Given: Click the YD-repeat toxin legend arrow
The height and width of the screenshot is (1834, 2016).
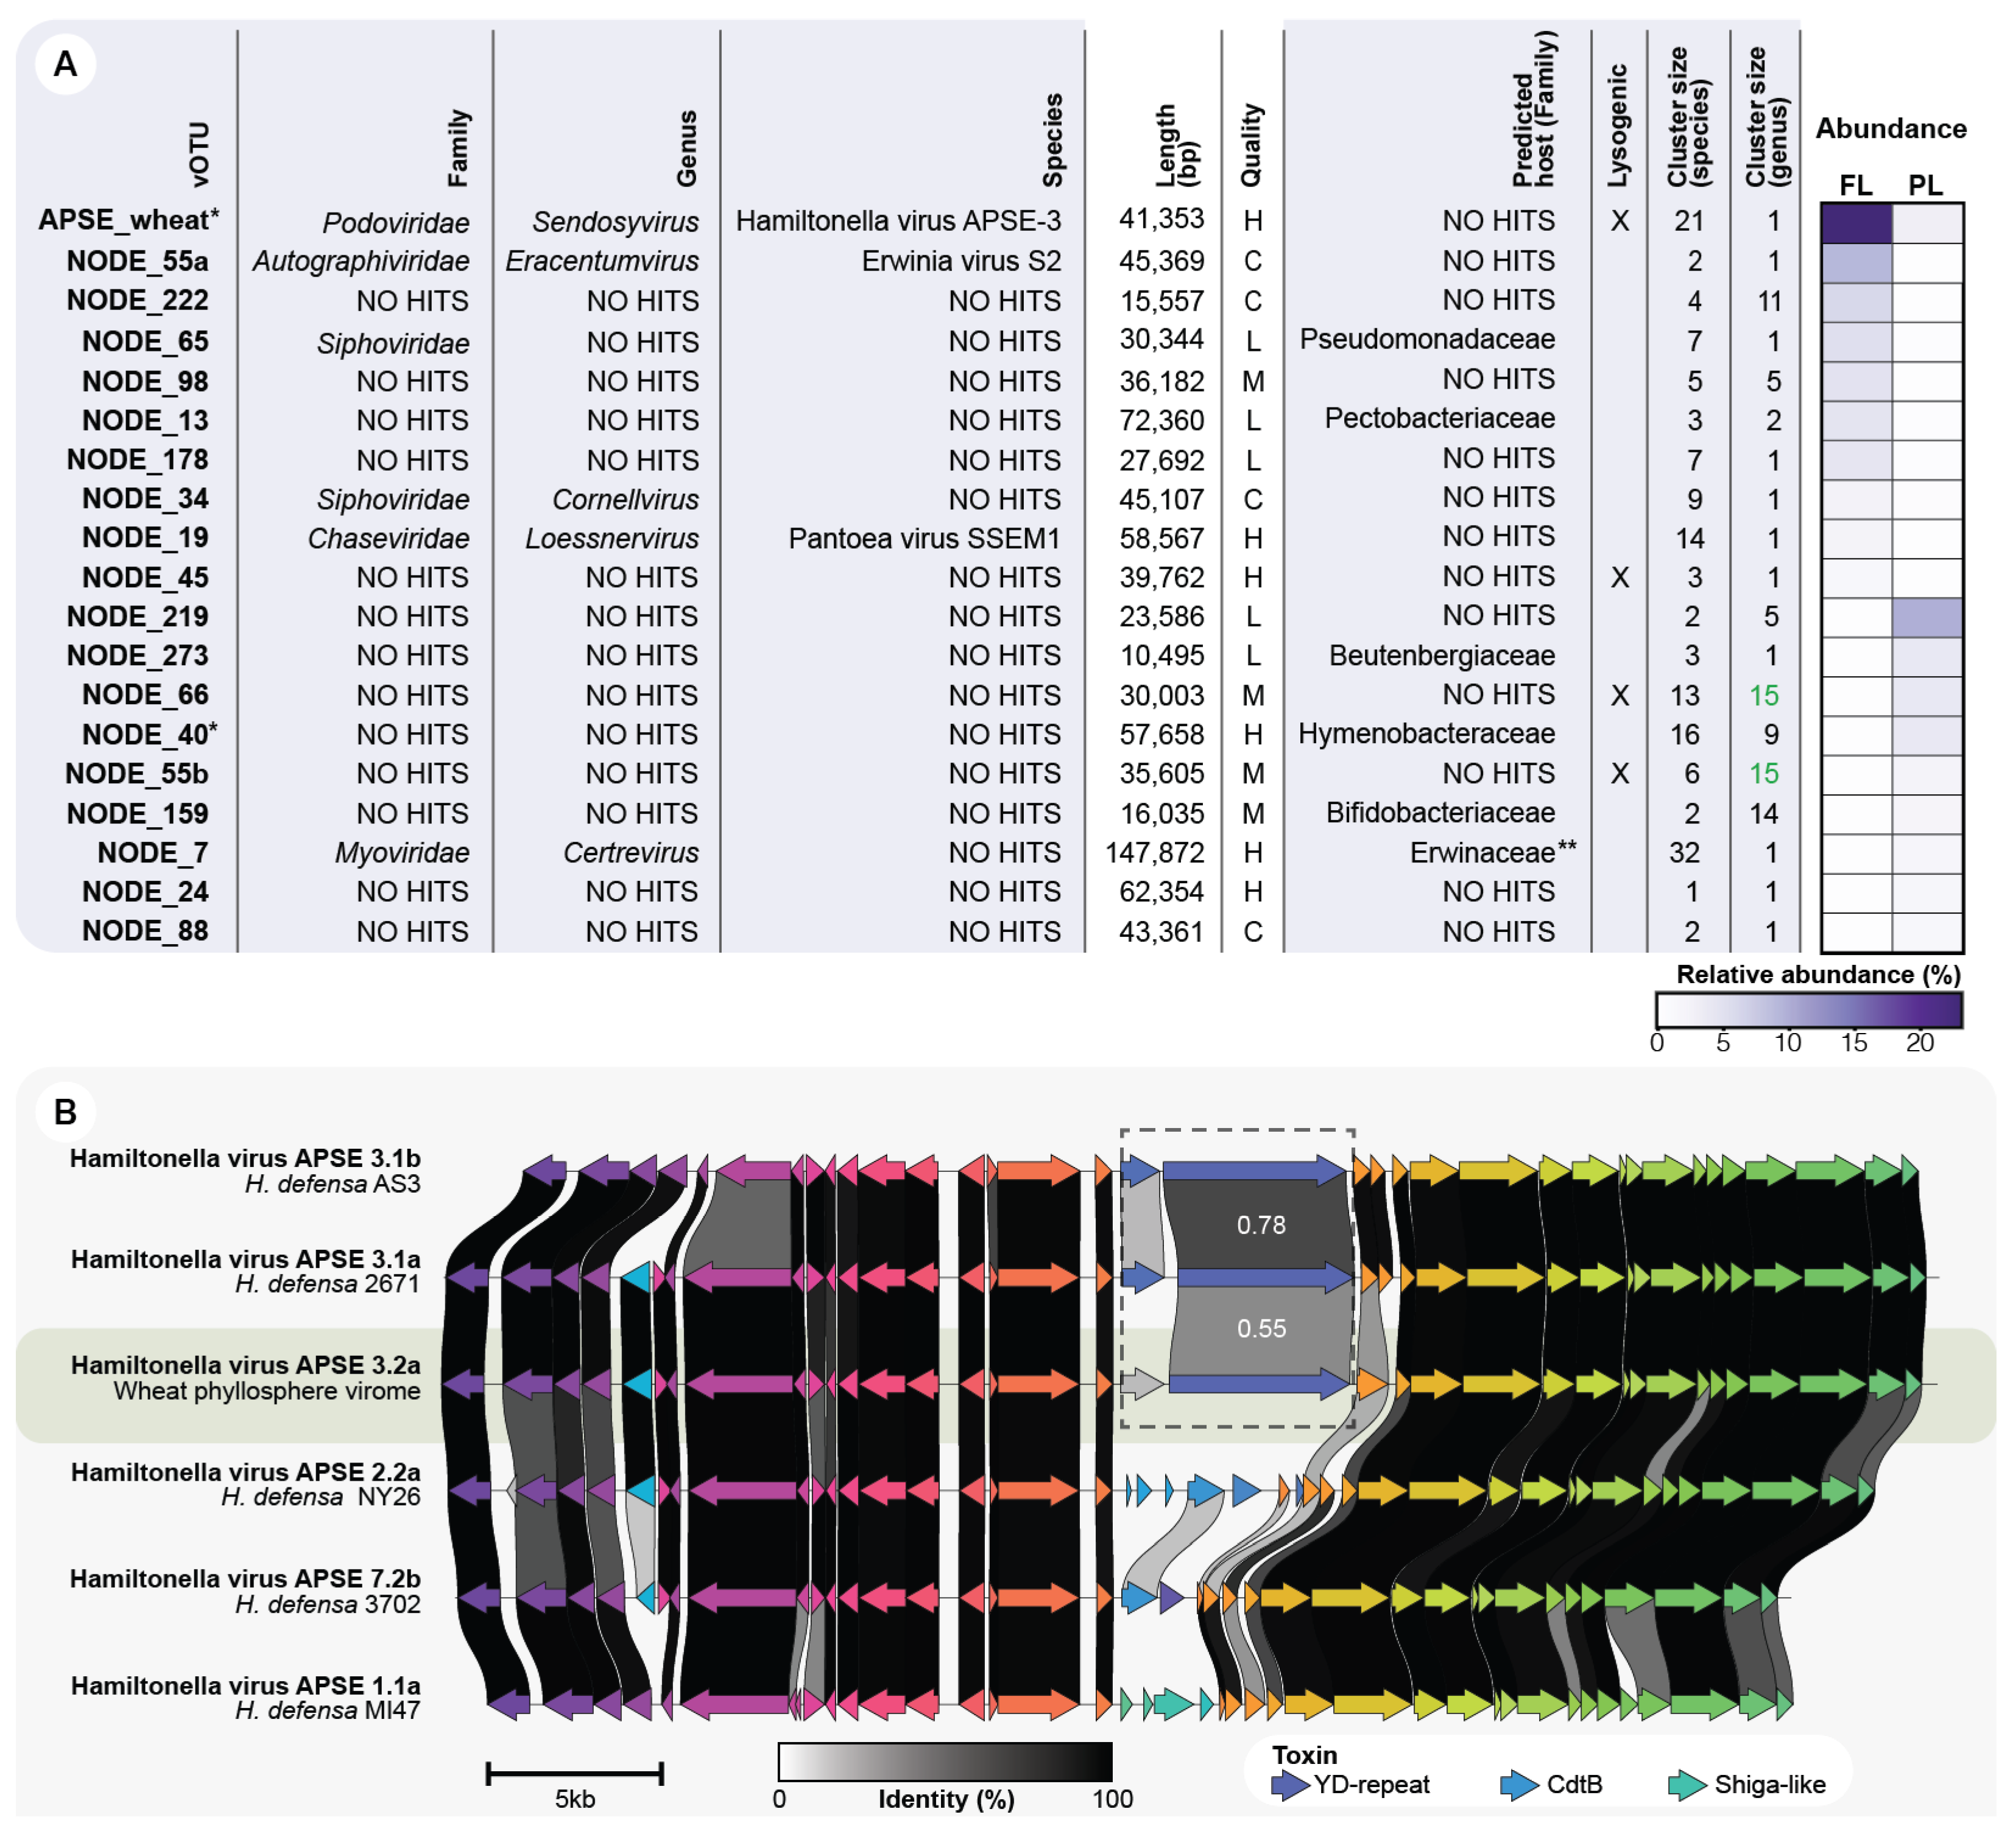Looking at the screenshot, I should click(1290, 1785).
